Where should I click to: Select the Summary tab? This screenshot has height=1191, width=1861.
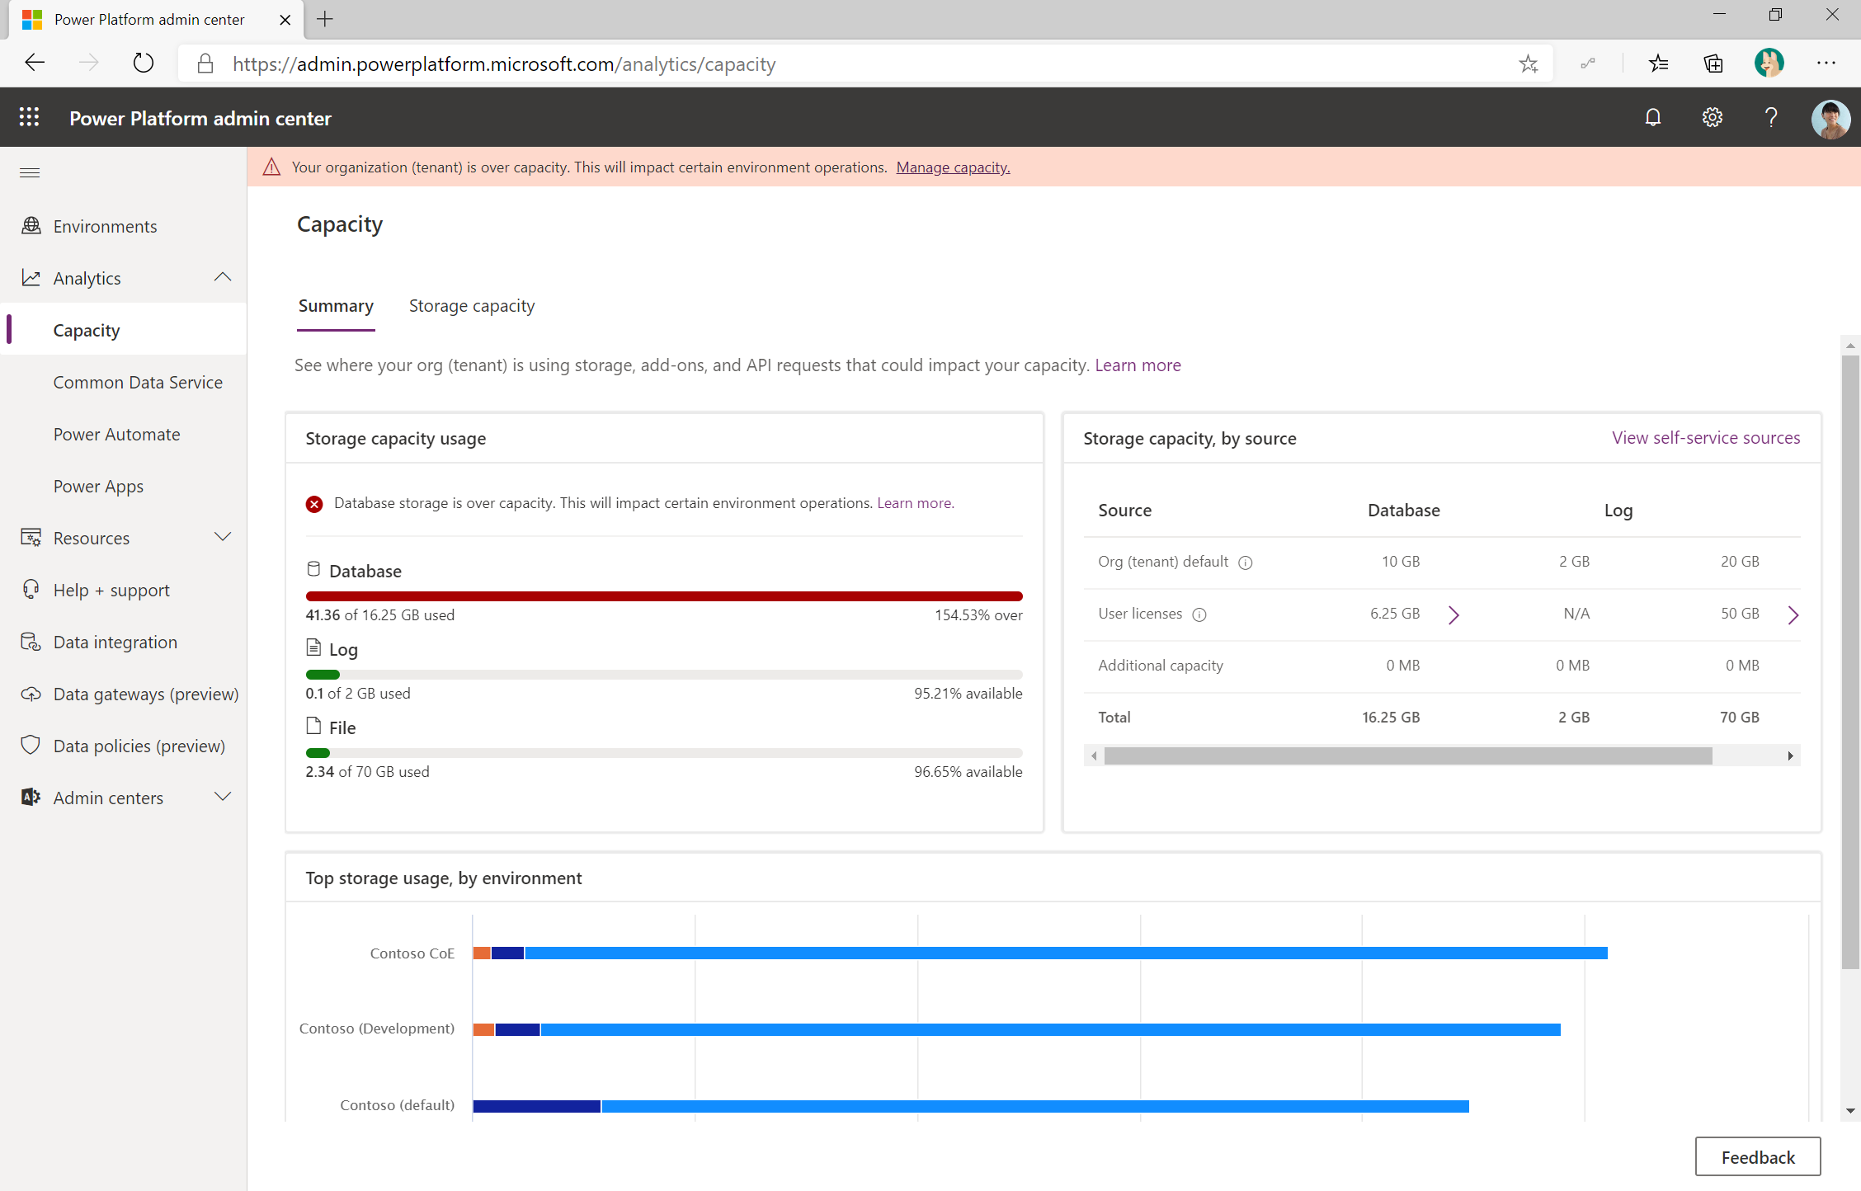pos(337,305)
